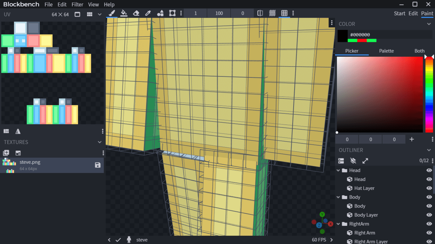Open the Filter menu
Image resolution: width=435 pixels, height=244 pixels.
77,4
